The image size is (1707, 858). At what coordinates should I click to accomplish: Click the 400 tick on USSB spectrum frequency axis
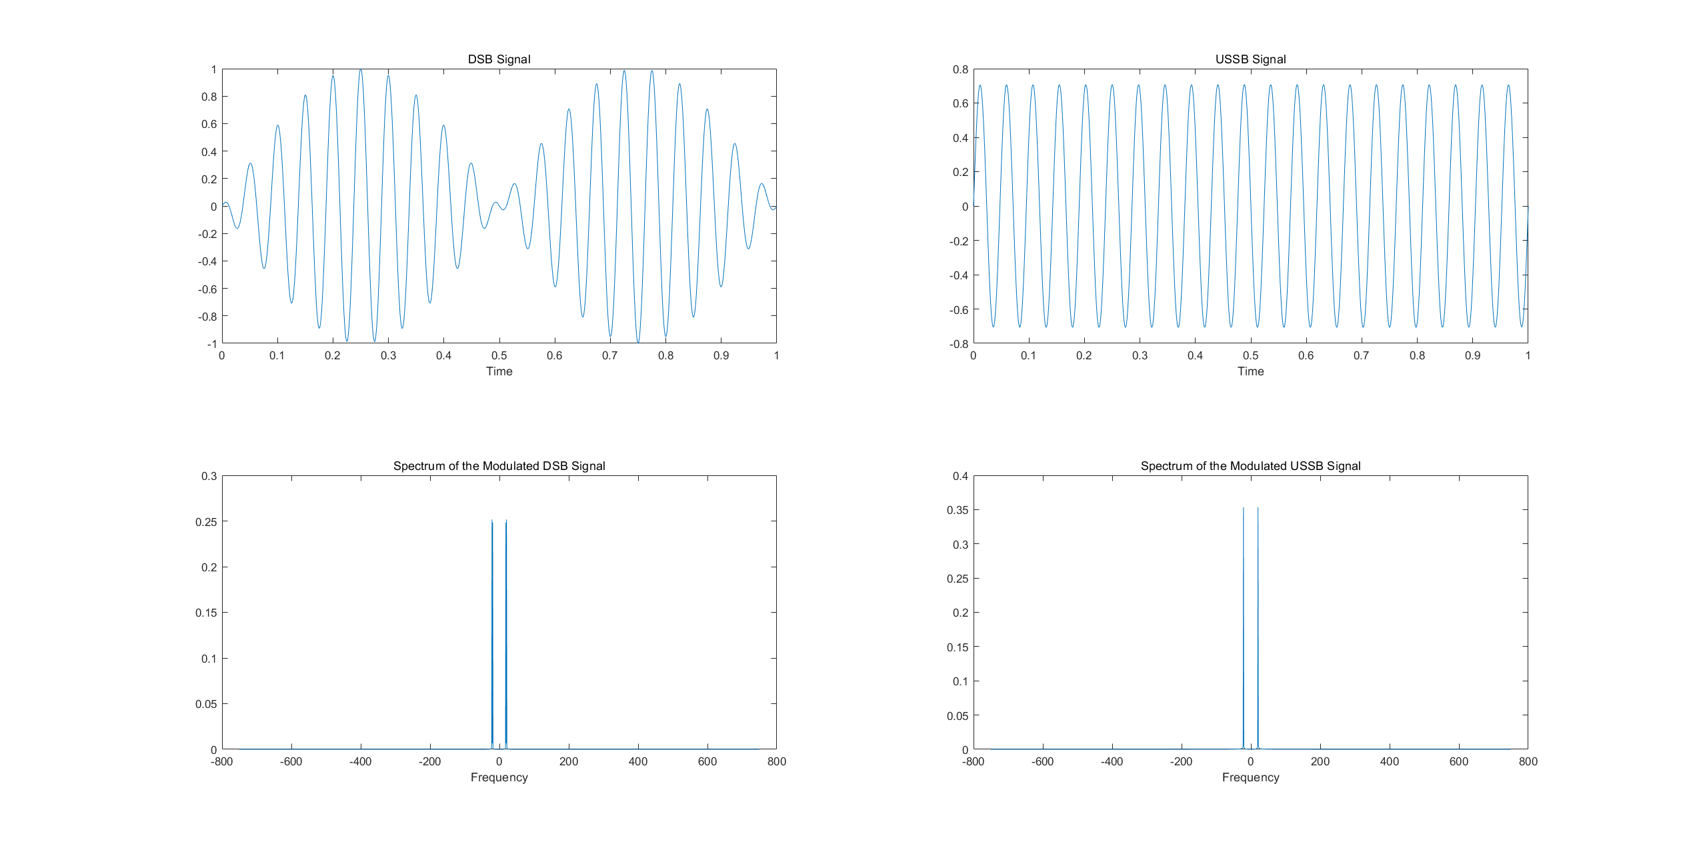click(x=1389, y=762)
